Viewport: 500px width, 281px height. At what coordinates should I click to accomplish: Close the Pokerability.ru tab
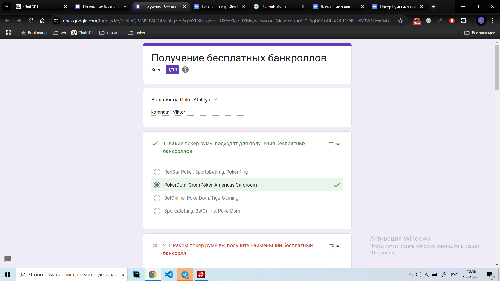pos(303,7)
